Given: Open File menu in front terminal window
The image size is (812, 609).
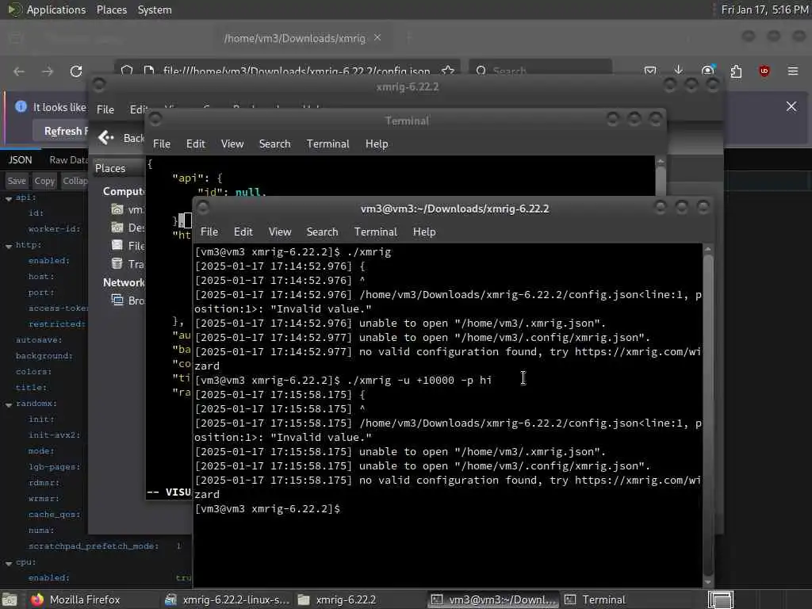Looking at the screenshot, I should click(209, 232).
